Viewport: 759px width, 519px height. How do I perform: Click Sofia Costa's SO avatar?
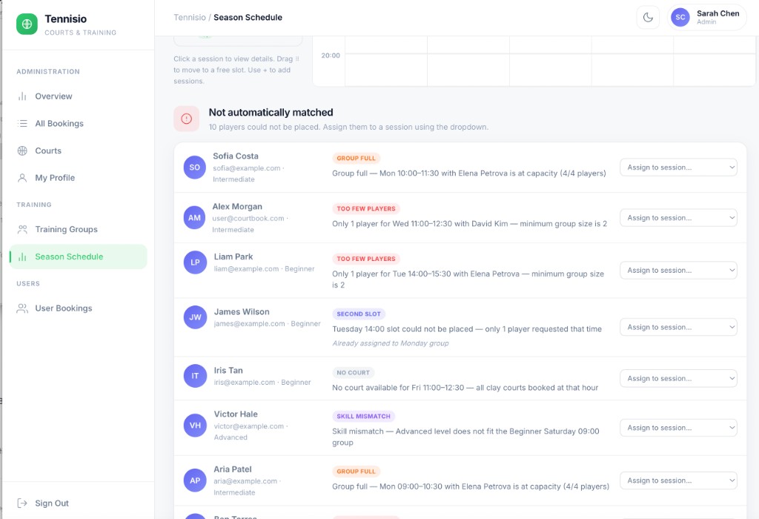tap(195, 168)
